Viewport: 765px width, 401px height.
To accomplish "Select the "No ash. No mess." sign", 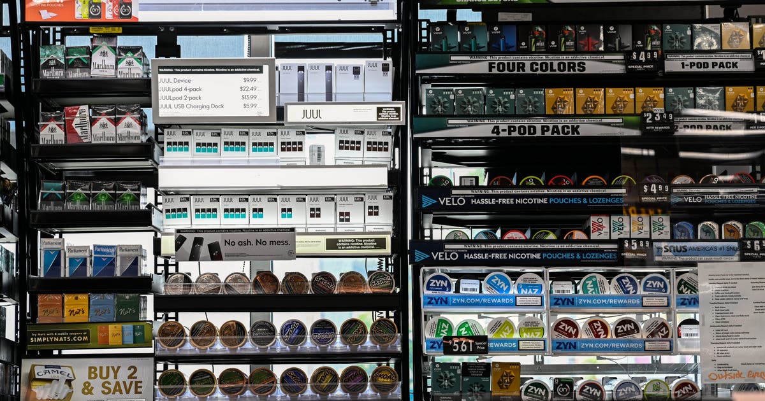I will point(235,244).
